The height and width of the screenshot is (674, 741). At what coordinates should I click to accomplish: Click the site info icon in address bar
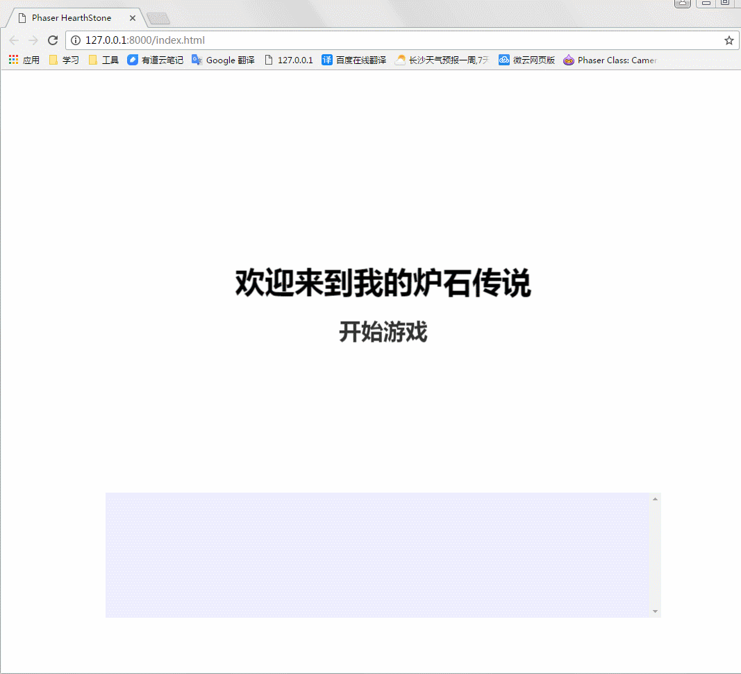[x=76, y=40]
